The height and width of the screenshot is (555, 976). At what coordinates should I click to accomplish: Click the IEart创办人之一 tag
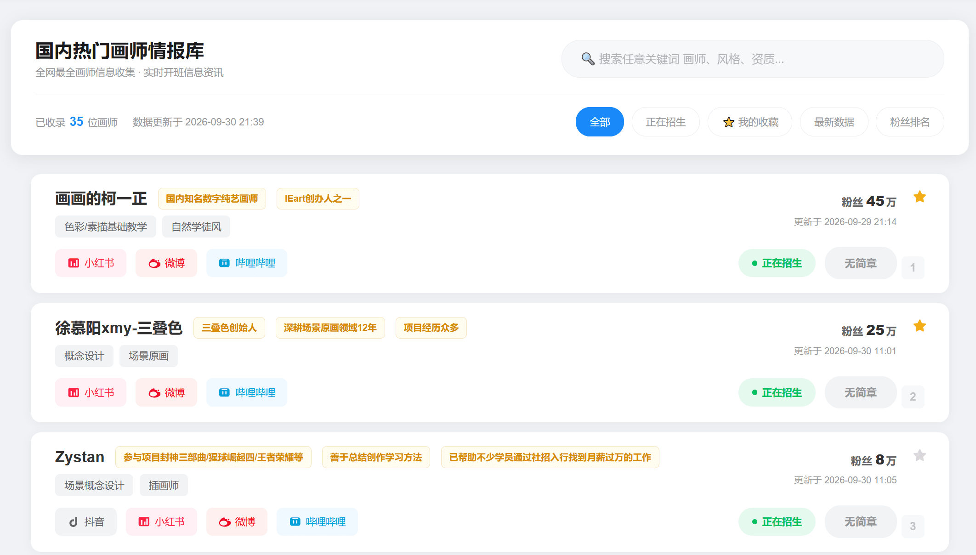pos(318,198)
